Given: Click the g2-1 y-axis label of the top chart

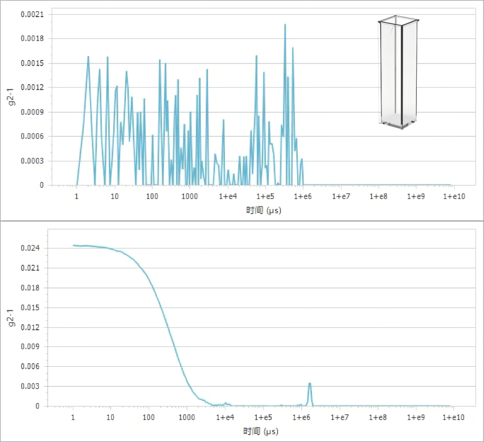Looking at the screenshot, I should [11, 97].
